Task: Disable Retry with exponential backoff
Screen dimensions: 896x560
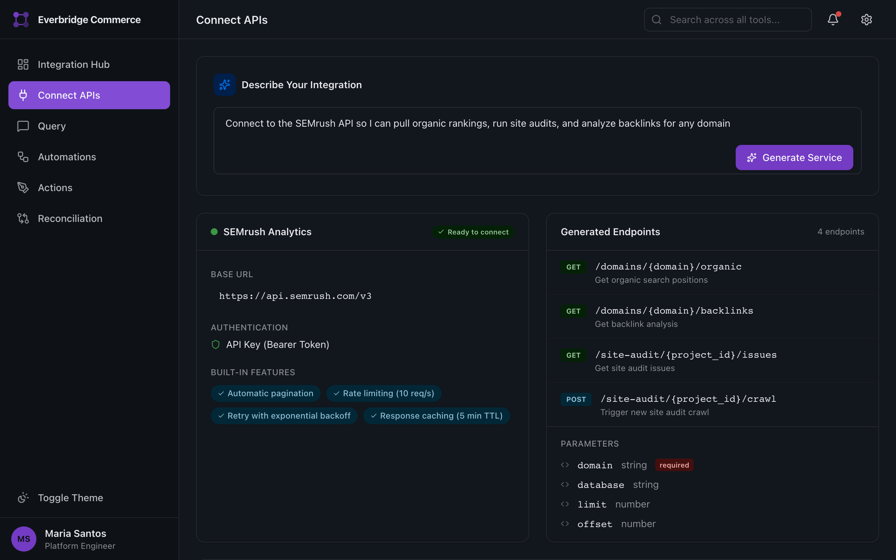Action: 283,415
